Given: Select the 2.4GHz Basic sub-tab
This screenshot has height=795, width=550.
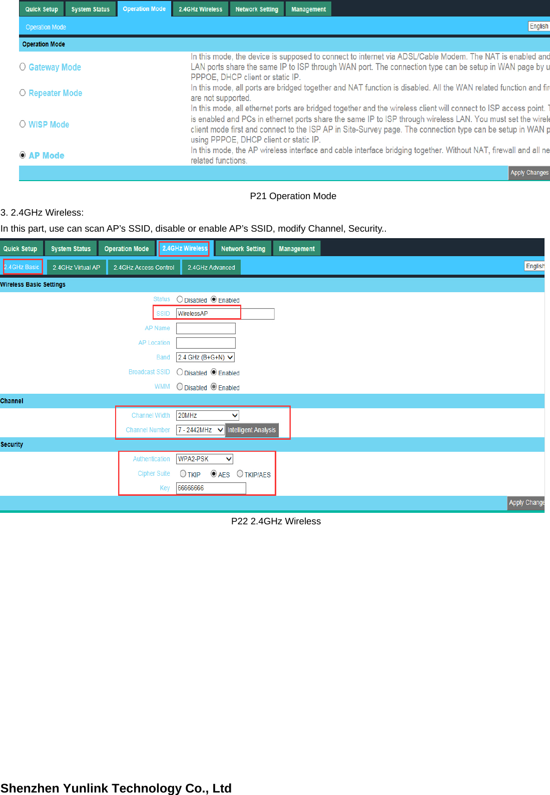Looking at the screenshot, I should 22,267.
